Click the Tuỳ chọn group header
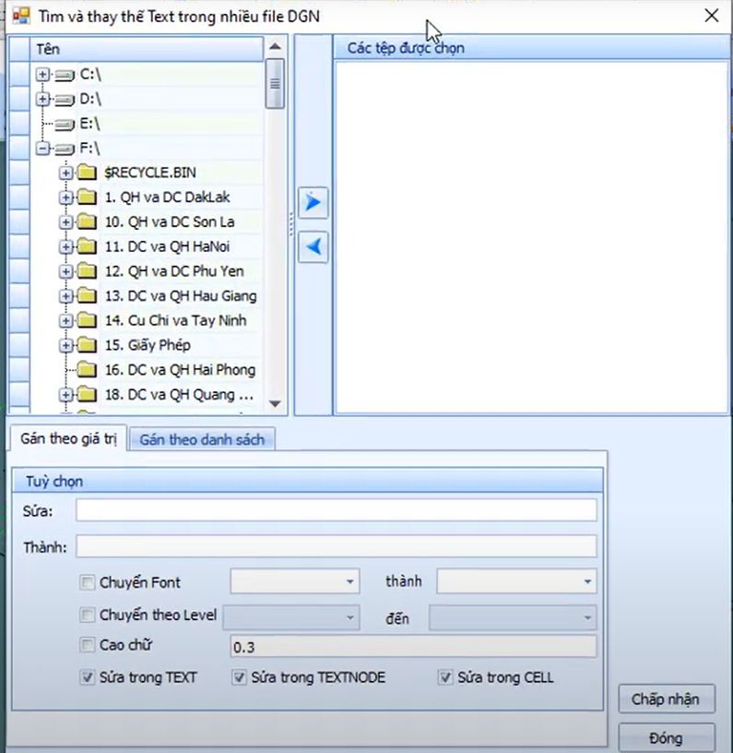 (308, 481)
